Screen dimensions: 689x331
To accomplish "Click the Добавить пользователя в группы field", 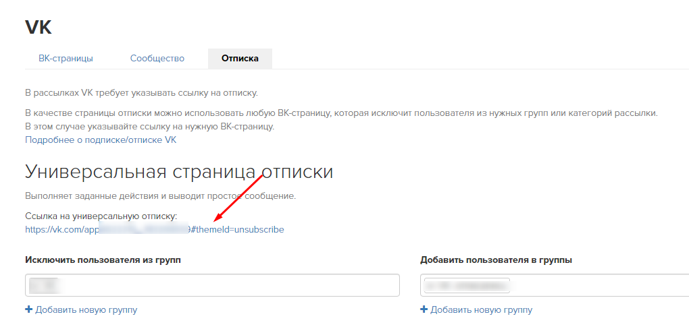I will tap(555, 285).
